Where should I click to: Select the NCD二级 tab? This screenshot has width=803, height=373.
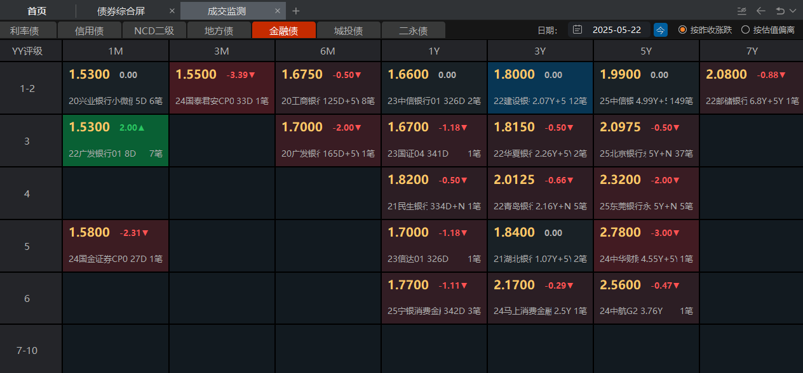pos(154,30)
